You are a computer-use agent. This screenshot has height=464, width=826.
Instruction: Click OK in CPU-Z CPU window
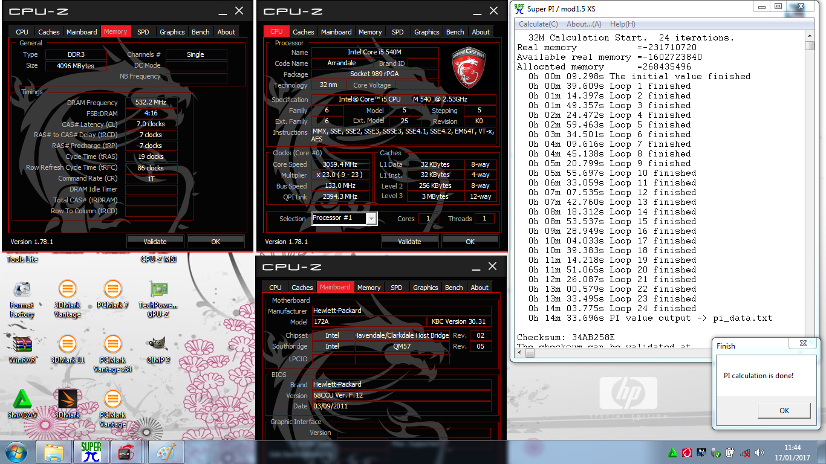point(470,242)
